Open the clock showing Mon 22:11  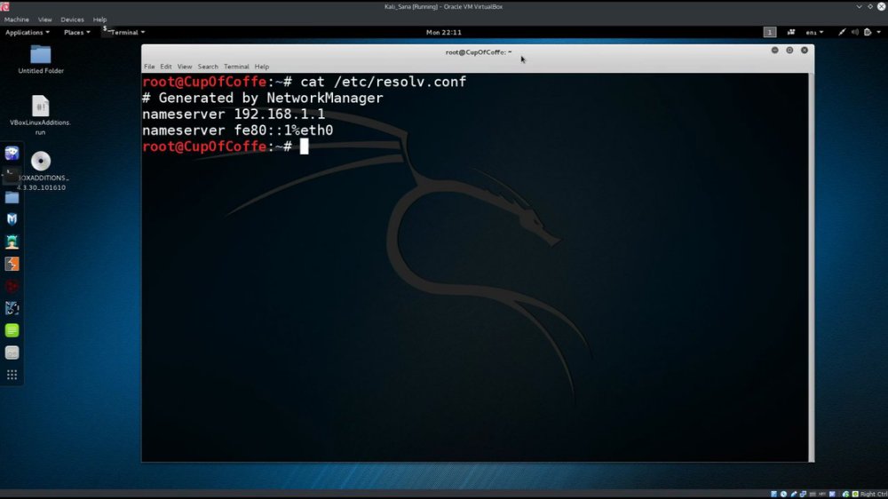(443, 32)
